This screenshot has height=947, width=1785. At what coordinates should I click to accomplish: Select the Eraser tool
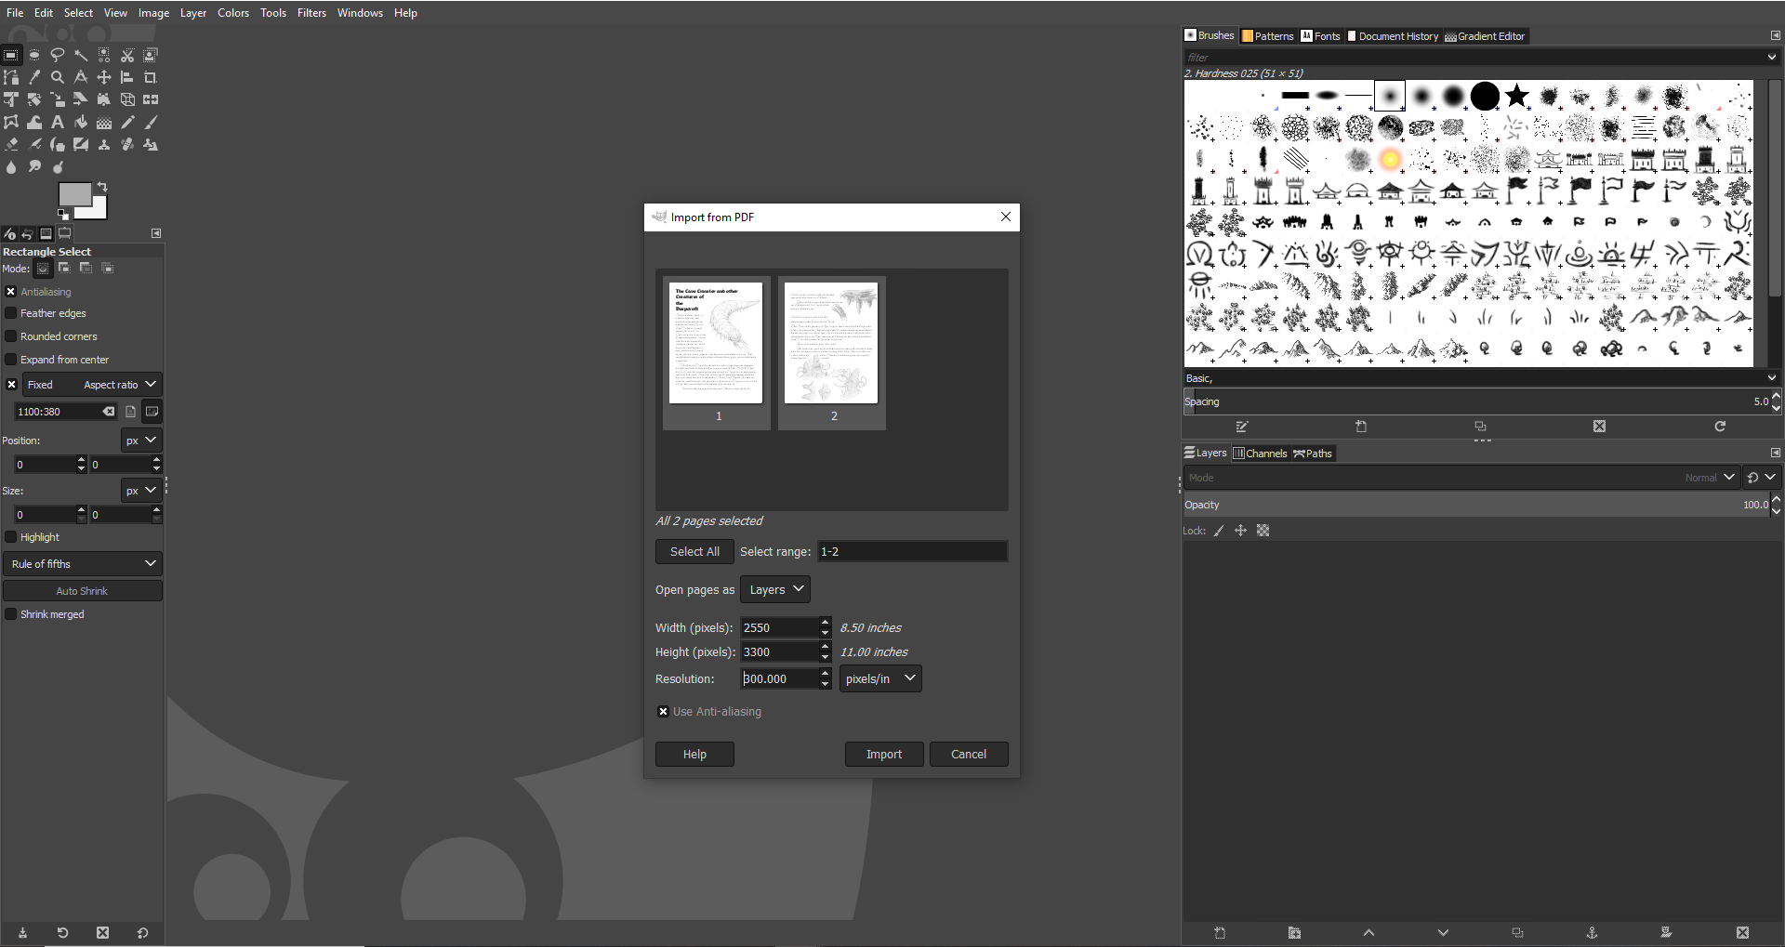(x=11, y=144)
